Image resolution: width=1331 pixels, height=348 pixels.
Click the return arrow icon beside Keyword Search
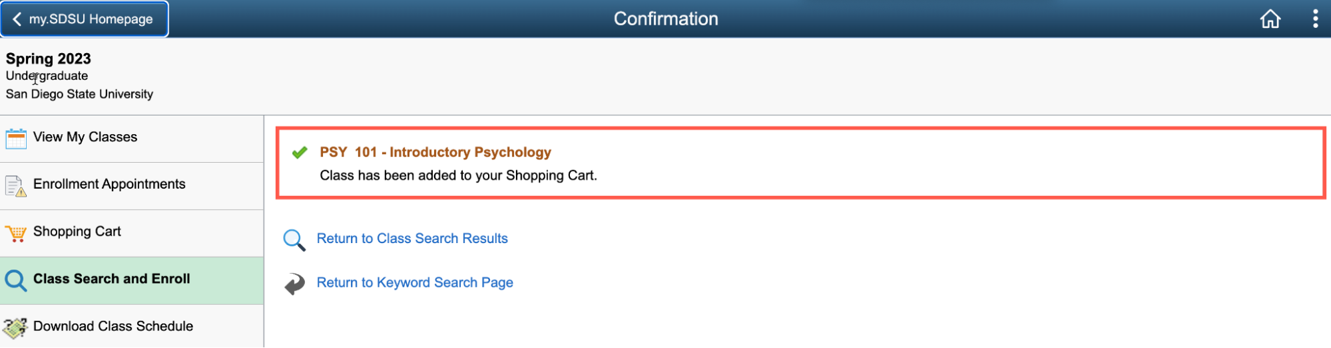(294, 284)
